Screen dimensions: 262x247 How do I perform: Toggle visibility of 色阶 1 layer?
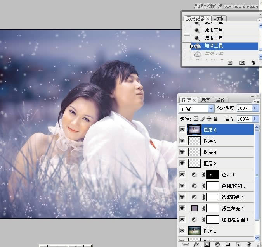(182, 174)
